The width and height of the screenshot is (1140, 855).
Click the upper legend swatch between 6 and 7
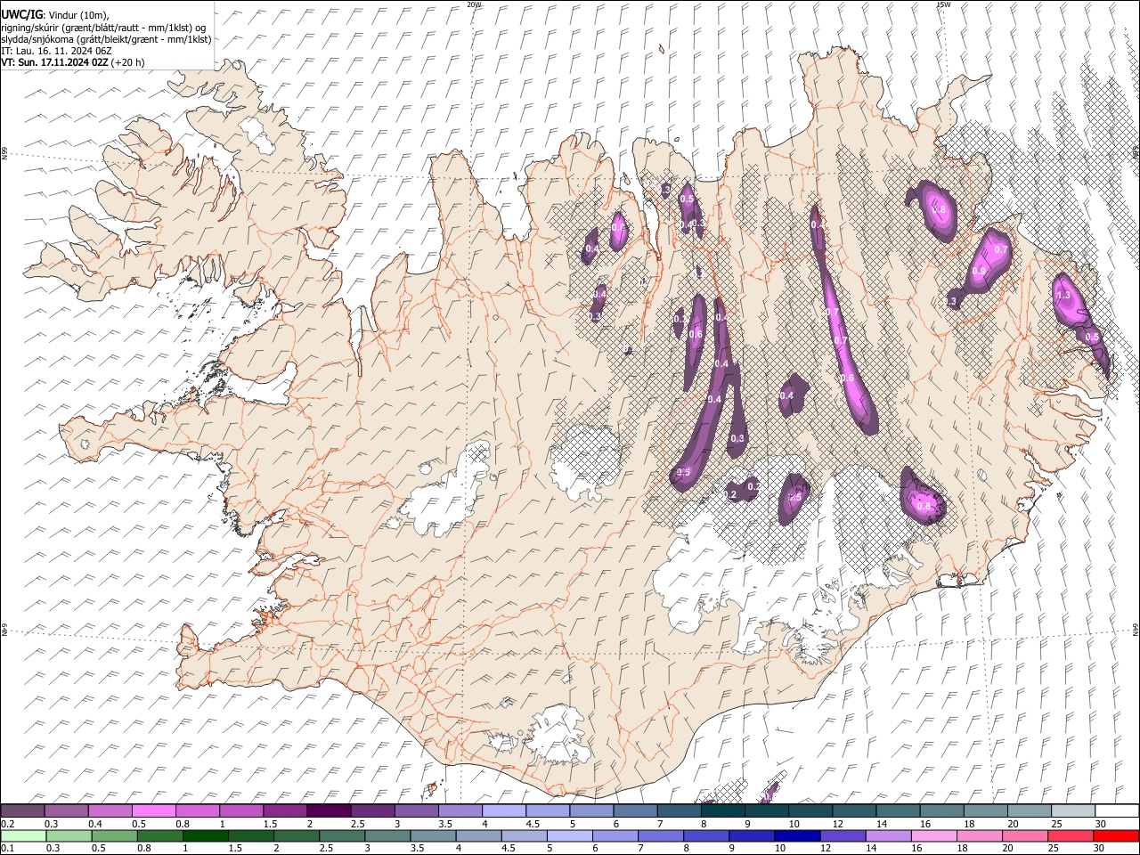coord(636,810)
